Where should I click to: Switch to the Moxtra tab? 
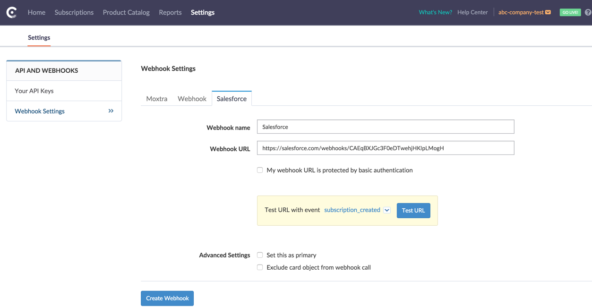click(x=157, y=99)
